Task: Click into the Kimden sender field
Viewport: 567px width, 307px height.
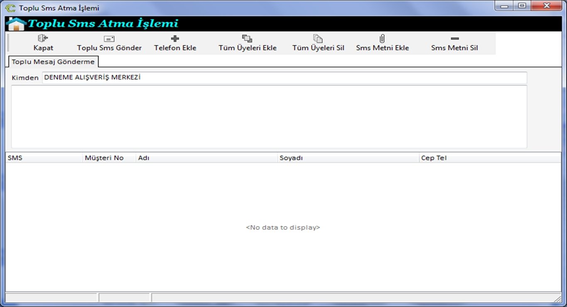Action: point(284,78)
